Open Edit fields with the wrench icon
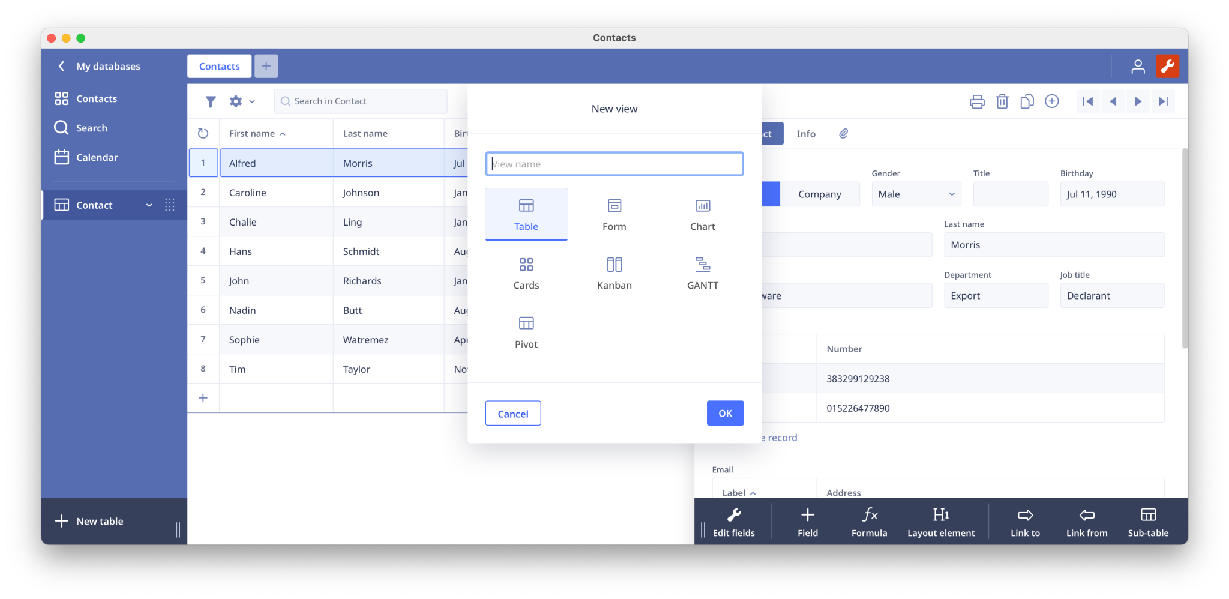Viewport: 1229px width, 599px height. coord(733,521)
